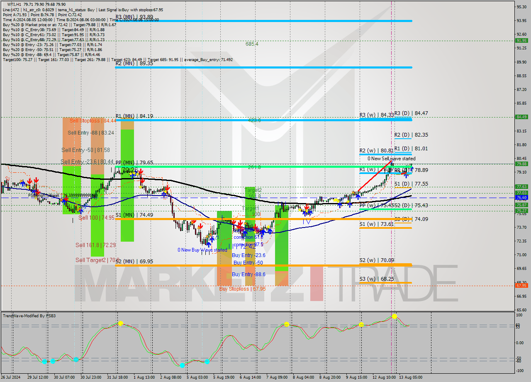Click the Sell 100 | 74.95 label
Image resolution: width=531 pixels, height=382 pixels.
click(96, 218)
